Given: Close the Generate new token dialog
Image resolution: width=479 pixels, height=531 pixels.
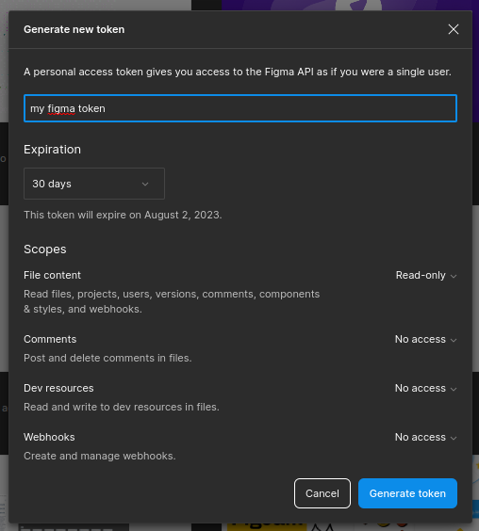Looking at the screenshot, I should 454,29.
